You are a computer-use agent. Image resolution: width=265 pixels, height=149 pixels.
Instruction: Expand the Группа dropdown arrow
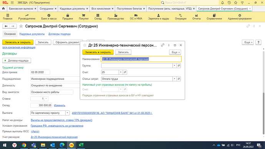[174, 65]
